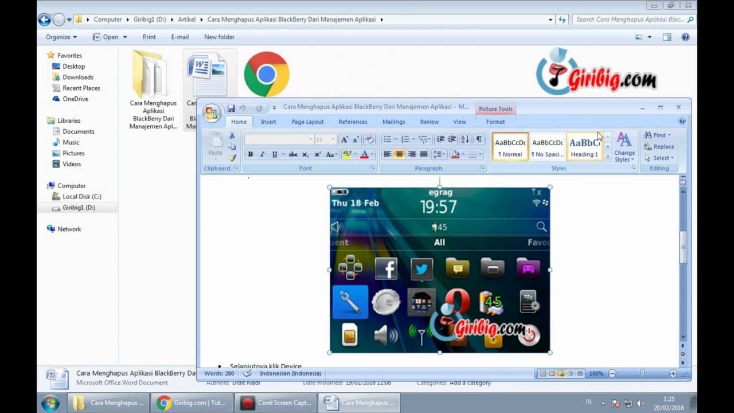
Task: Toggle Italic formatting
Action: pyautogui.click(x=262, y=154)
